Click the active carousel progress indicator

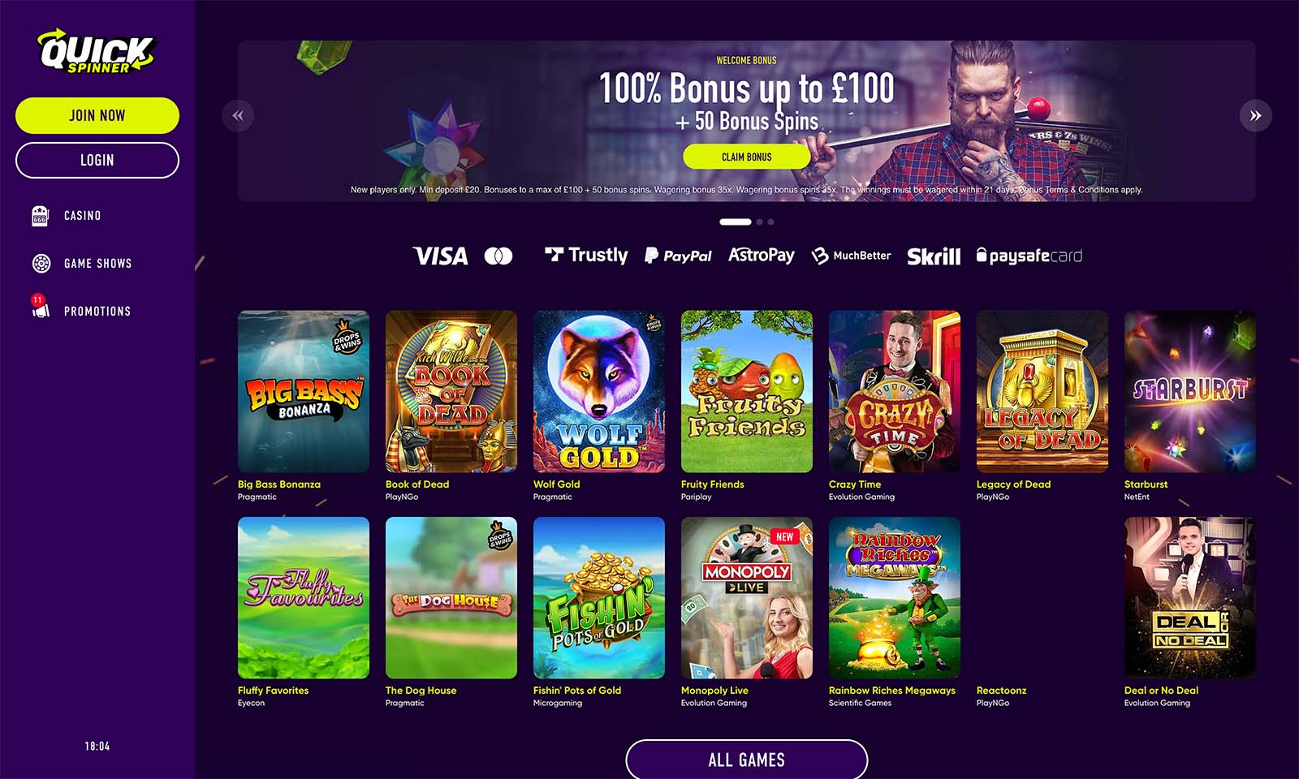736,221
